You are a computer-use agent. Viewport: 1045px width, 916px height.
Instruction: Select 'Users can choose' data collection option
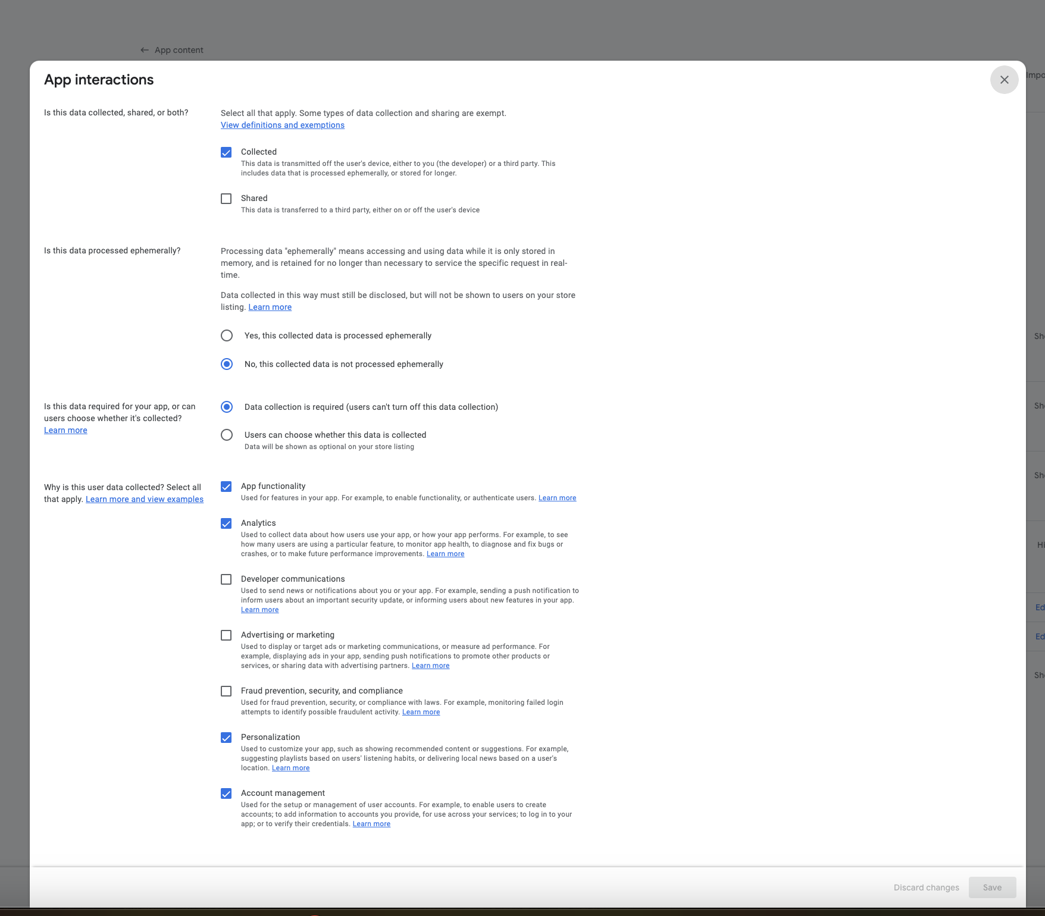pos(227,435)
